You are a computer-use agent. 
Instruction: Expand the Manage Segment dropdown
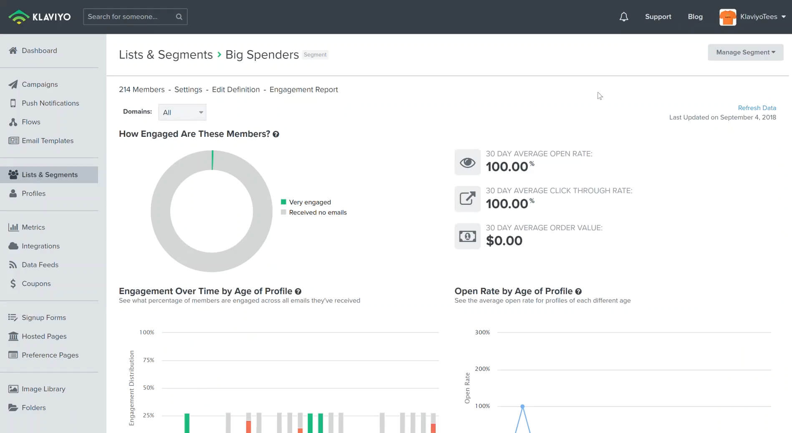[x=745, y=53]
